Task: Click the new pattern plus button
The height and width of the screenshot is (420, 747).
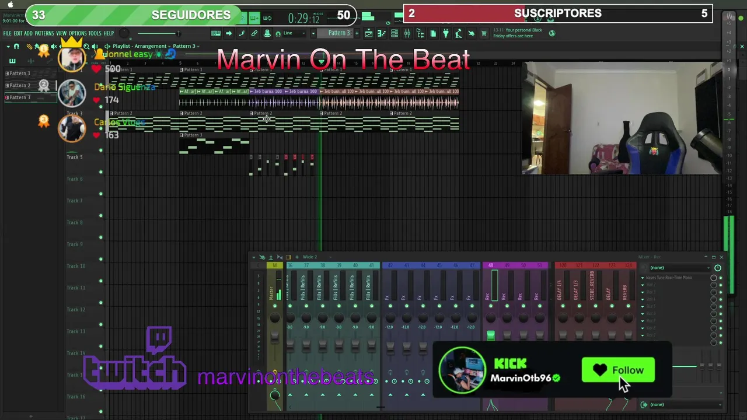Action: pyautogui.click(x=357, y=33)
